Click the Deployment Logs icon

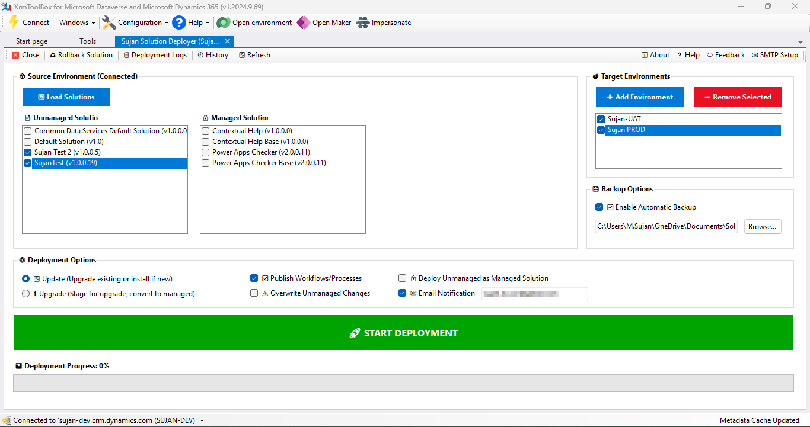126,55
